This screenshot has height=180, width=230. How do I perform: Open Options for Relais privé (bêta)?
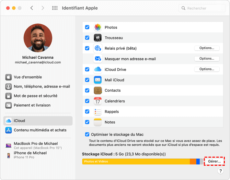coord(207,48)
